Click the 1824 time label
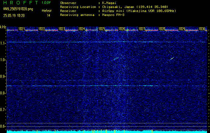This screenshot has height=133, width=210. pyautogui.click(x=81, y=29)
